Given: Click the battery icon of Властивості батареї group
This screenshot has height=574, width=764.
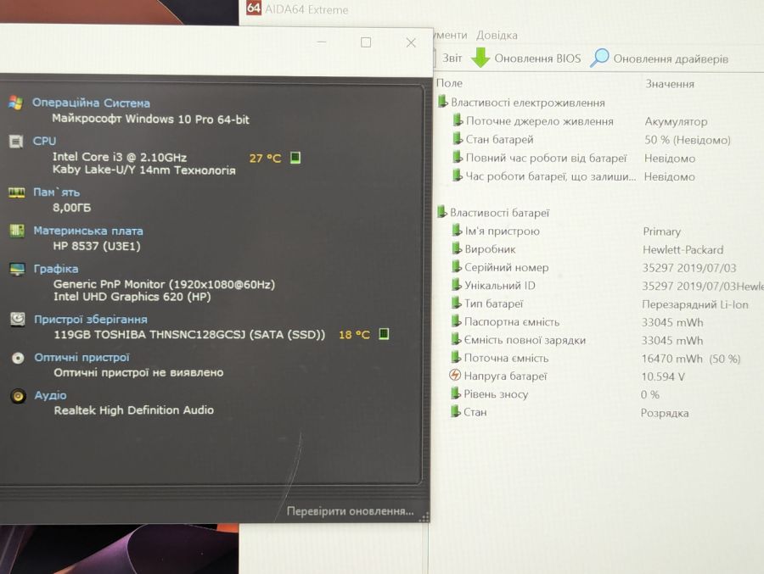Looking at the screenshot, I should pyautogui.click(x=441, y=212).
